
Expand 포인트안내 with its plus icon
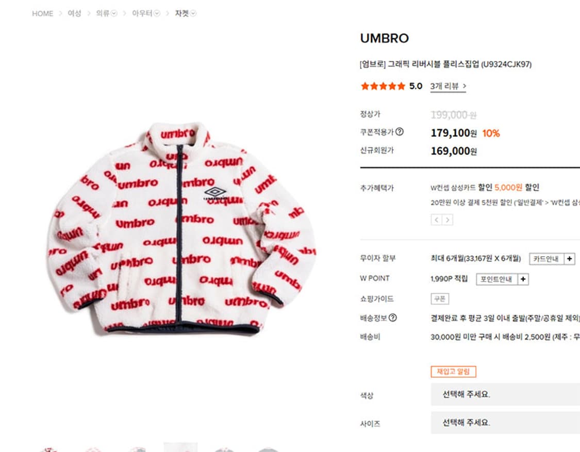click(x=523, y=279)
